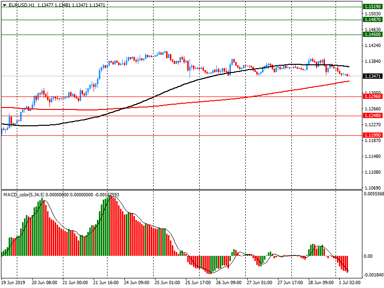
Task: Click the 27 Jun 01:00 time axis label
Action: [x=259, y=283]
